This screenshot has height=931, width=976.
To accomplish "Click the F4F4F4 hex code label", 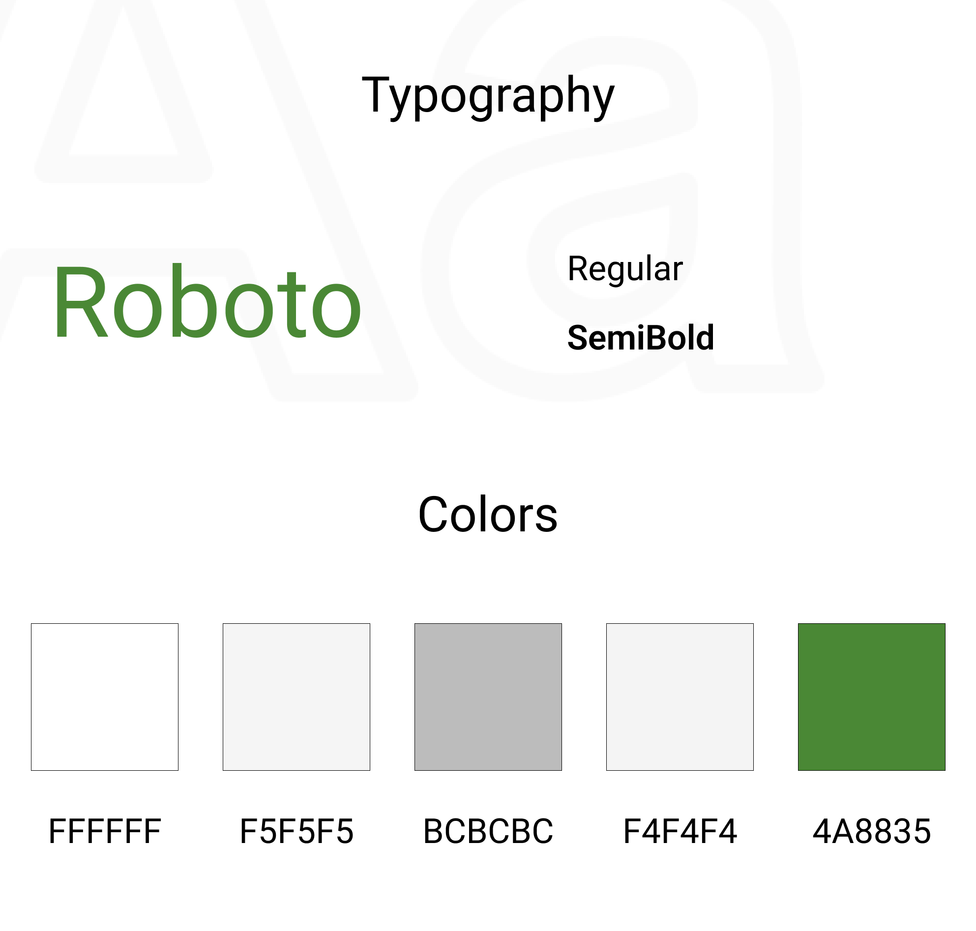I will (680, 831).
